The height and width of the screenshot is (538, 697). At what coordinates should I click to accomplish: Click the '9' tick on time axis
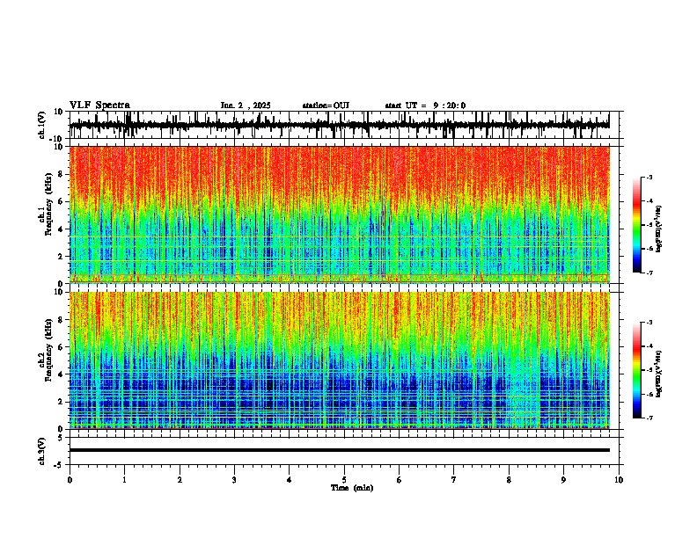(563, 480)
